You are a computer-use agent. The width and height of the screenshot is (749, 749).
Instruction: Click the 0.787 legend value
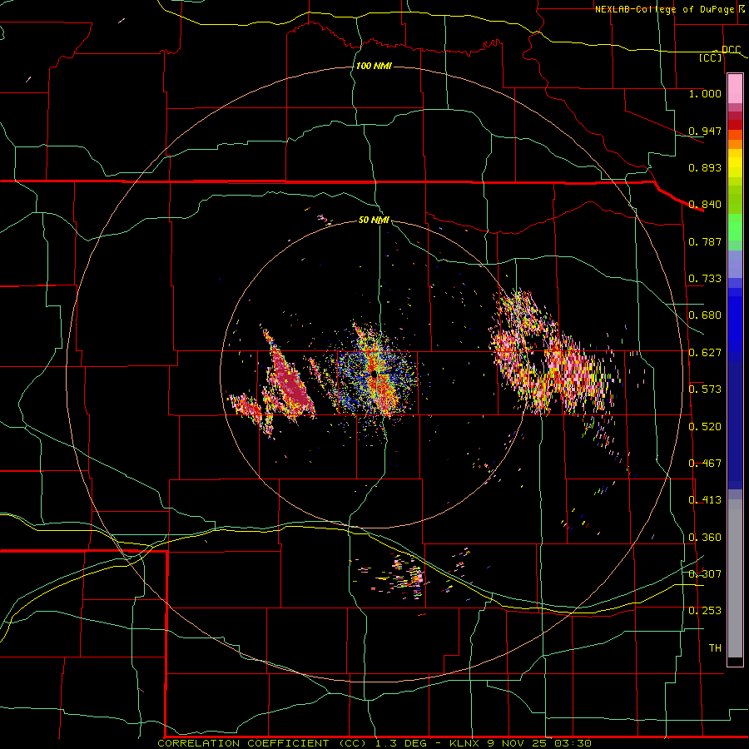point(705,241)
